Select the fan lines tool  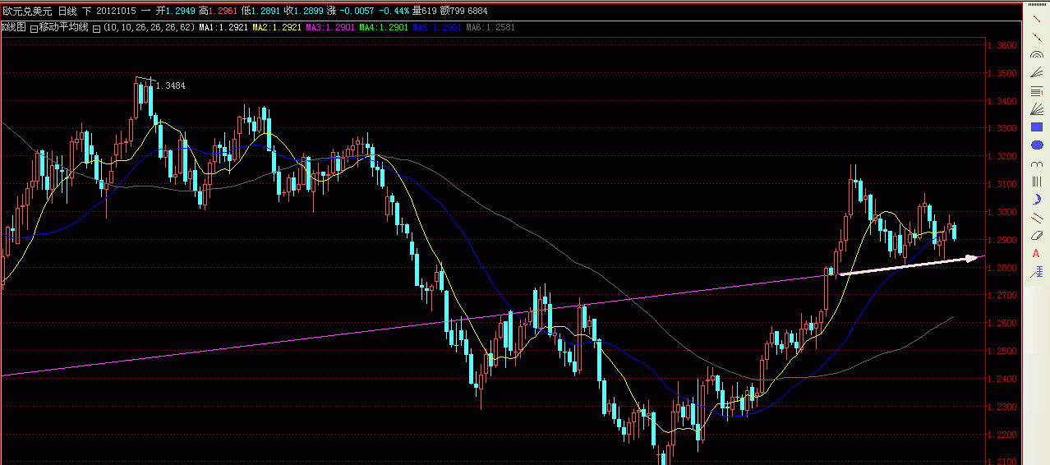1036,109
